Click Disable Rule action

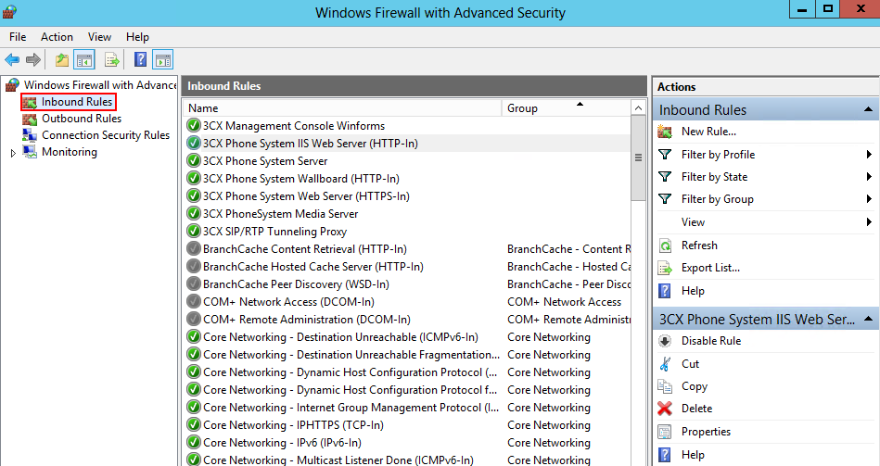(x=711, y=341)
